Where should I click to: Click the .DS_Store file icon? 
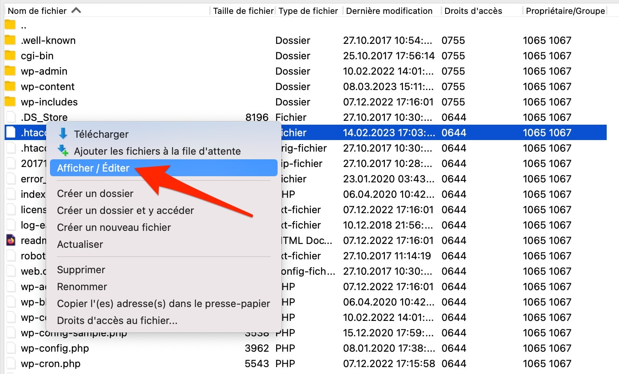point(11,117)
